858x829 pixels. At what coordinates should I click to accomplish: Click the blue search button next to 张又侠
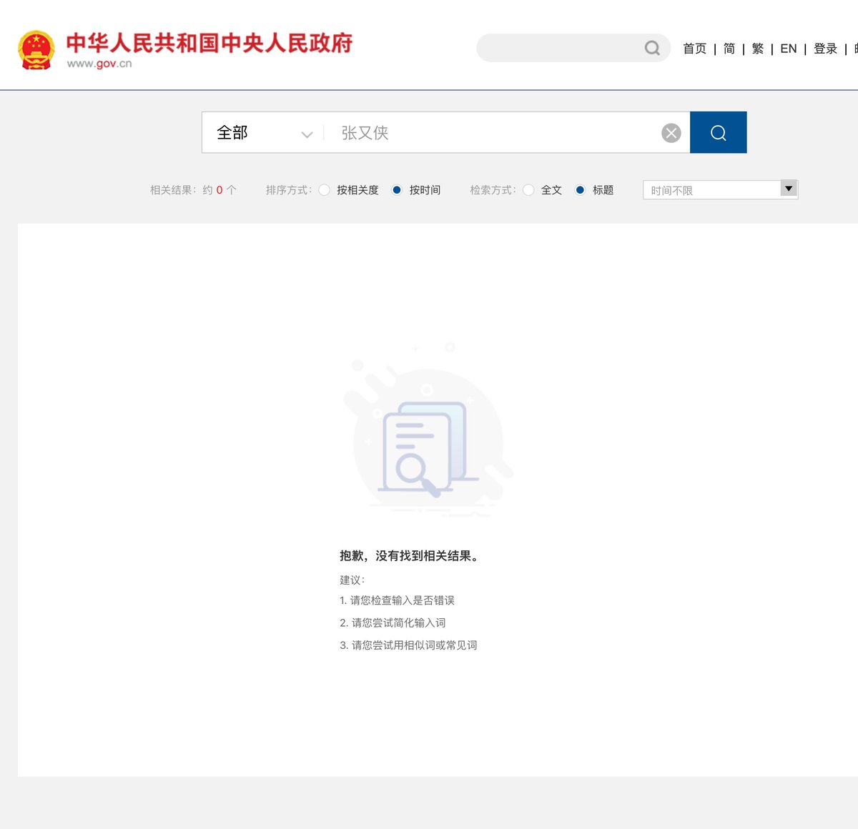pyautogui.click(x=718, y=132)
